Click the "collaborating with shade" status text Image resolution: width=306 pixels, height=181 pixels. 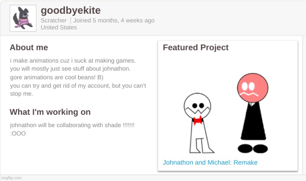click(72, 125)
